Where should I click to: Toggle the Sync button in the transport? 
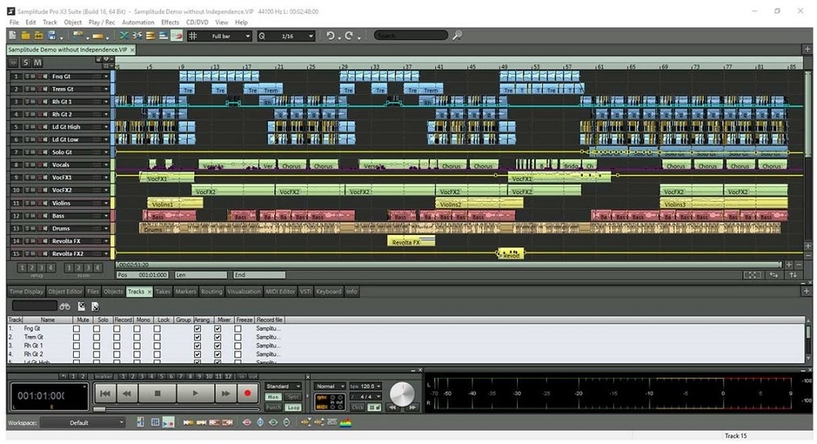(x=293, y=397)
